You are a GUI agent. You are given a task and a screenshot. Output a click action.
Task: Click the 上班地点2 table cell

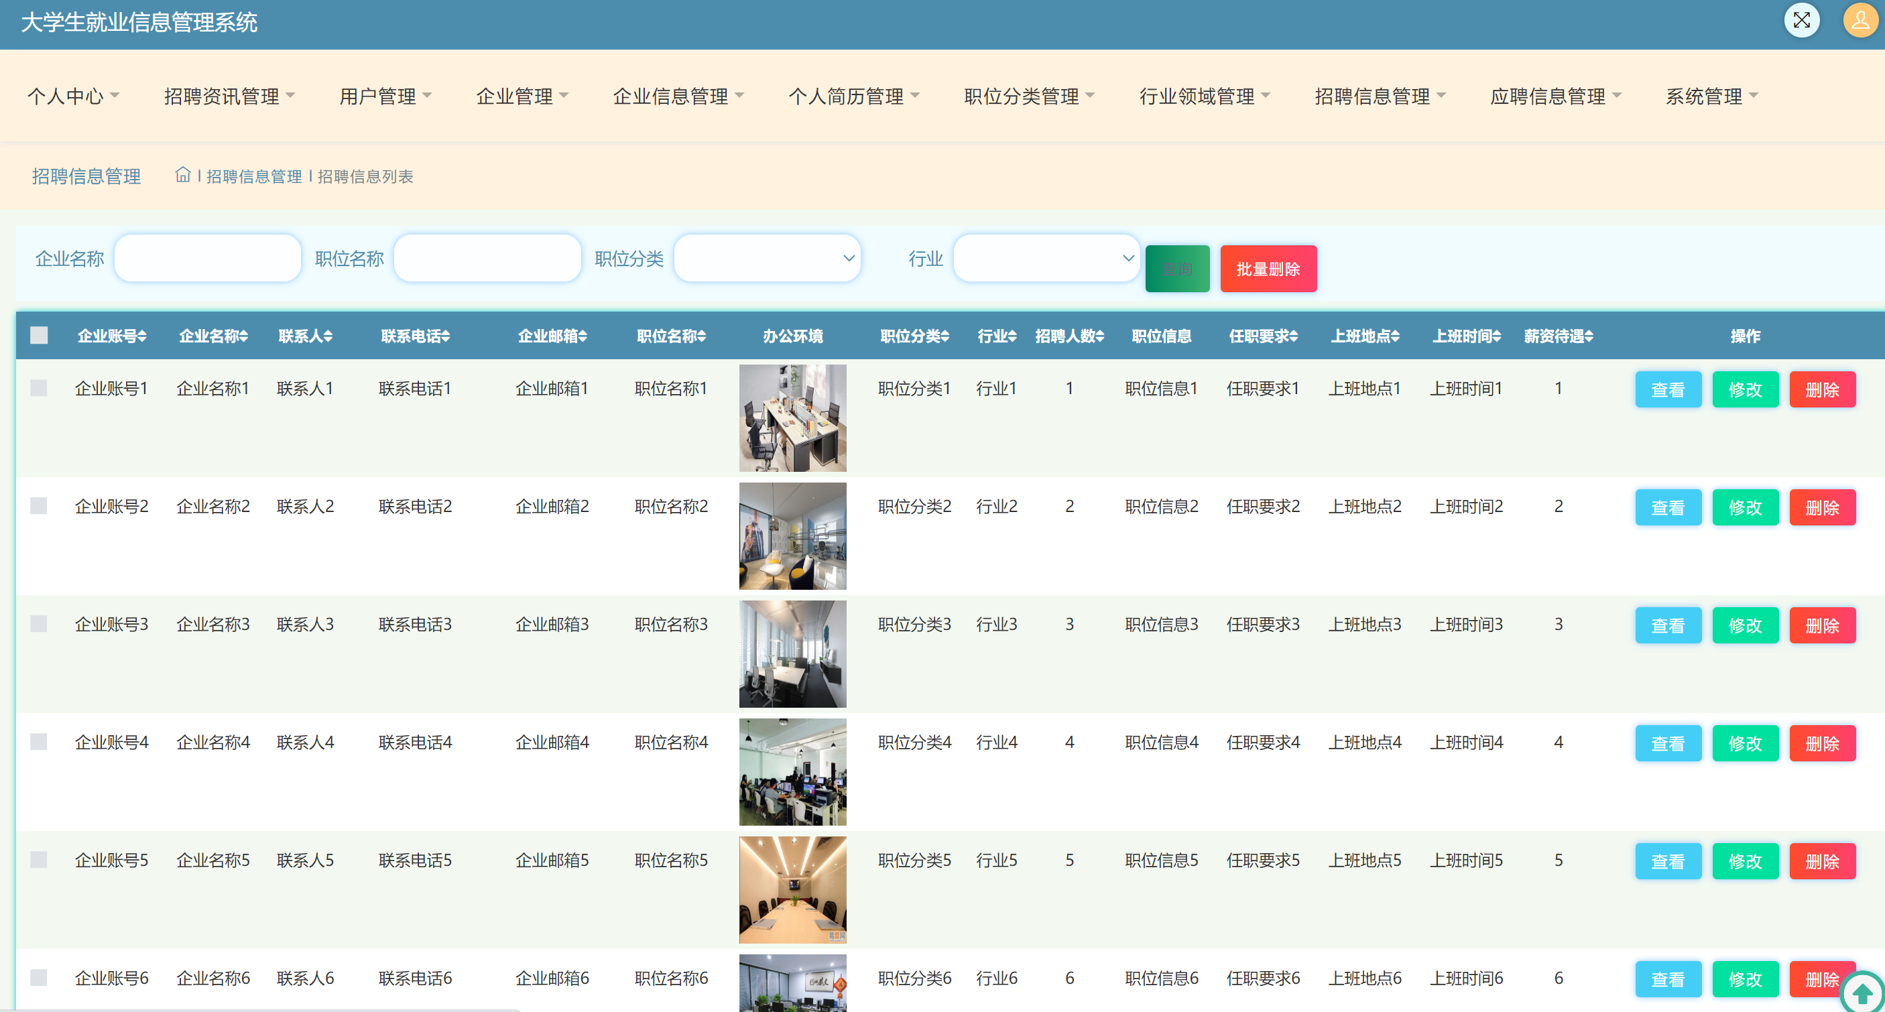[x=1365, y=507]
